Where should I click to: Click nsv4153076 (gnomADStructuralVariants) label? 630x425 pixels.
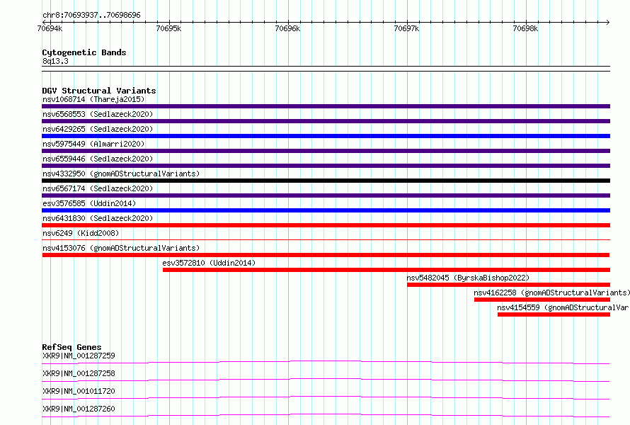[x=121, y=248]
